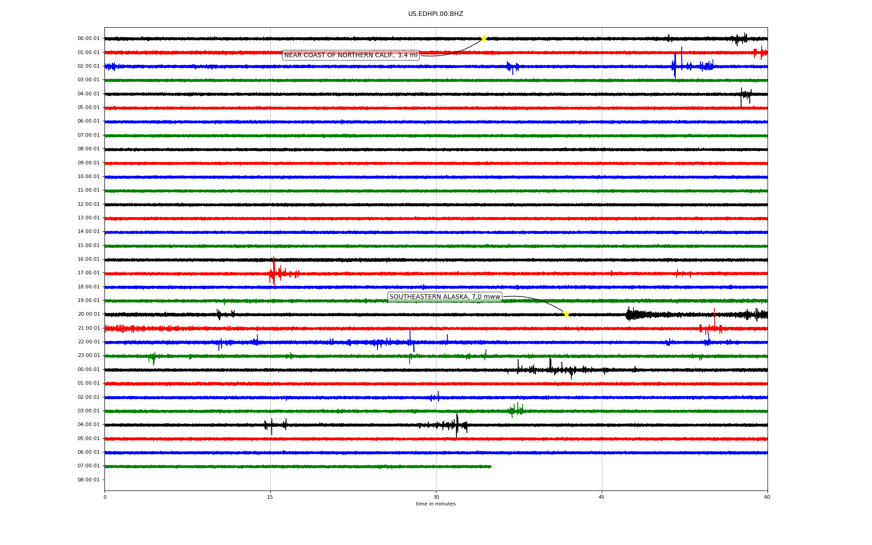The height and width of the screenshot is (545, 872).
Task: Click the 17:00:01 time label on the left
Action: point(89,273)
